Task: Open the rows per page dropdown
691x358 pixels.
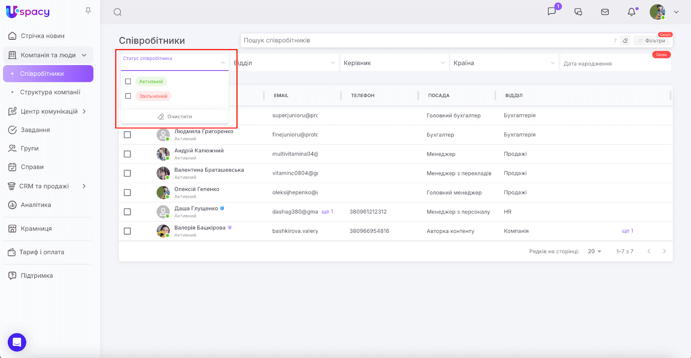Action: (595, 251)
